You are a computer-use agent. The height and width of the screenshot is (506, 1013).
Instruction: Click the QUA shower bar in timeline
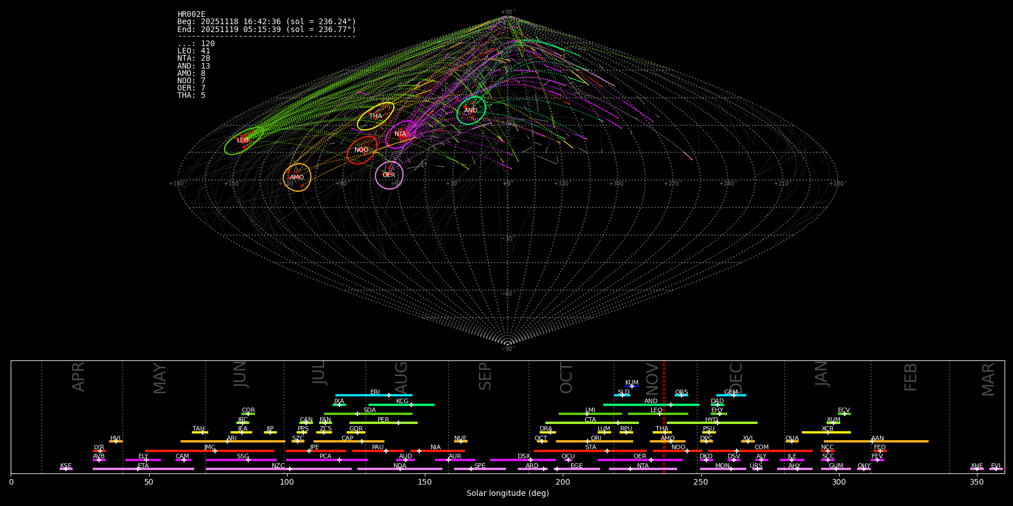point(792,441)
